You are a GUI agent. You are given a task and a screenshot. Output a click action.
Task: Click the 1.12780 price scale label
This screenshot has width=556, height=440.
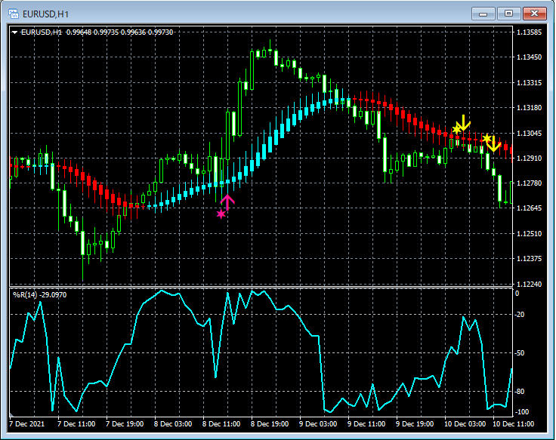[x=530, y=183]
